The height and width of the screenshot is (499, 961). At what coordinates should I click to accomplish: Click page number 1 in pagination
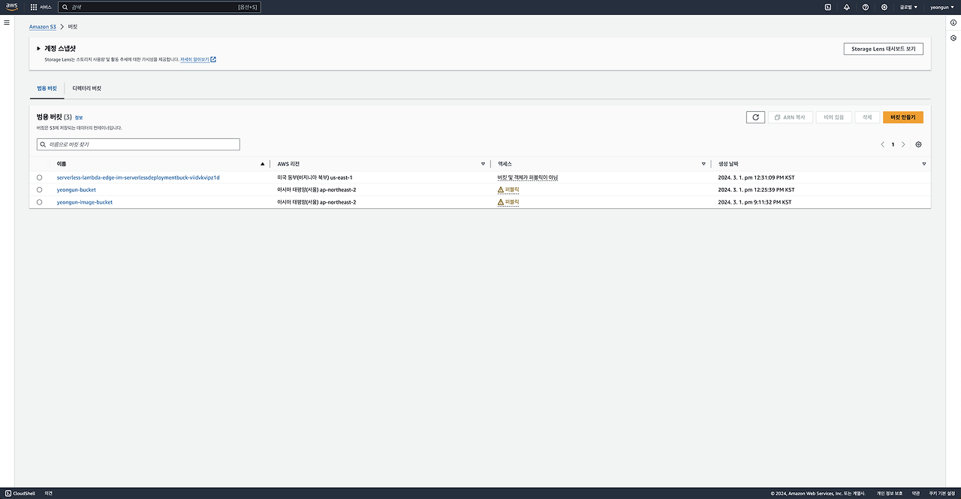pyautogui.click(x=893, y=144)
